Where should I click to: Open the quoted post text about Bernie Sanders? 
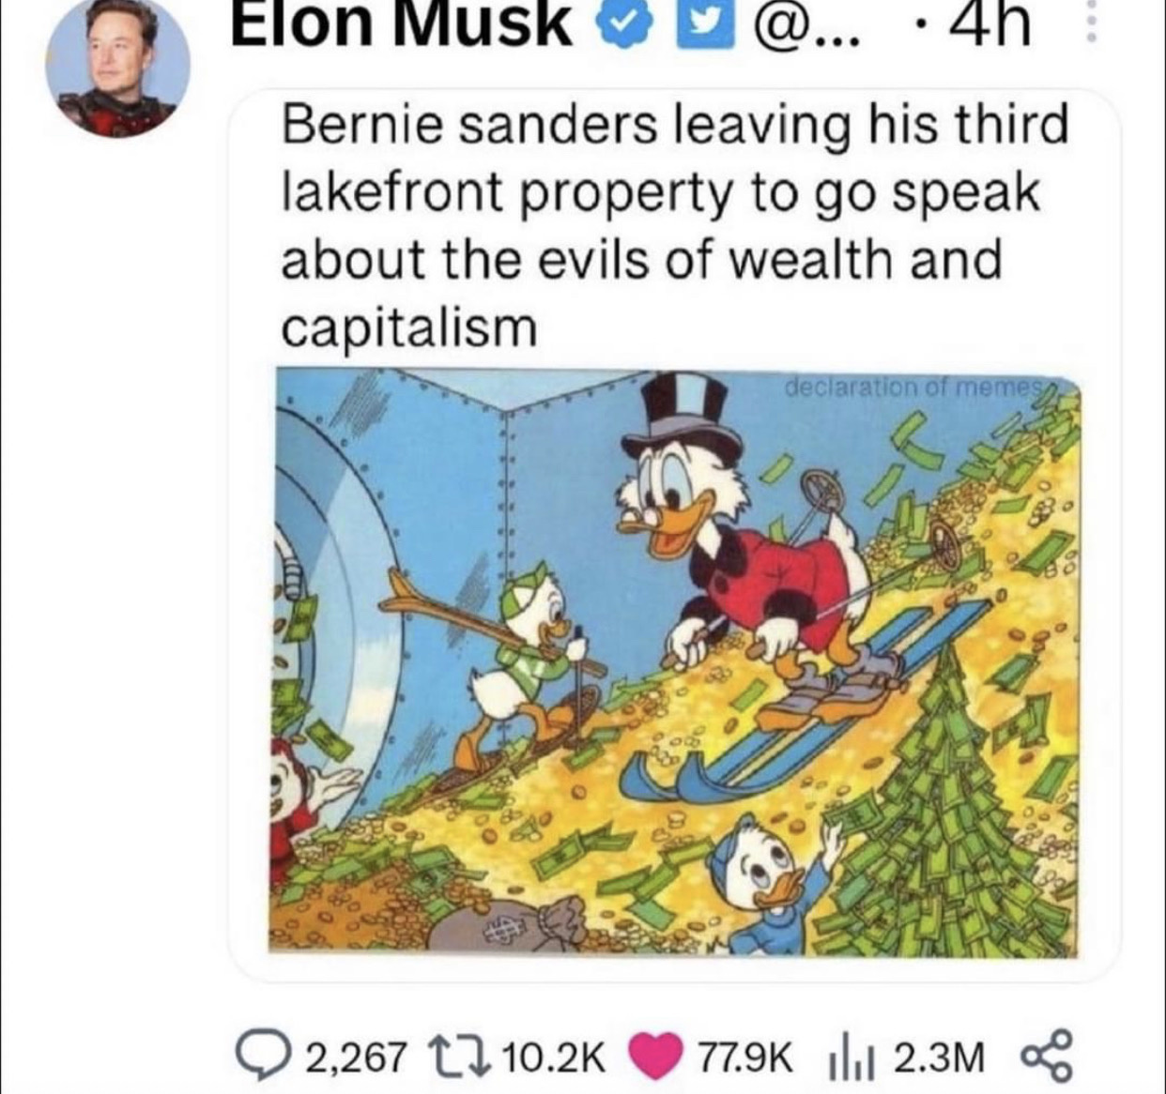click(674, 225)
